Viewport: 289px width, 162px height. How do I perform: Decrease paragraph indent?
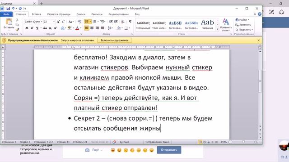(x=111, y=22)
